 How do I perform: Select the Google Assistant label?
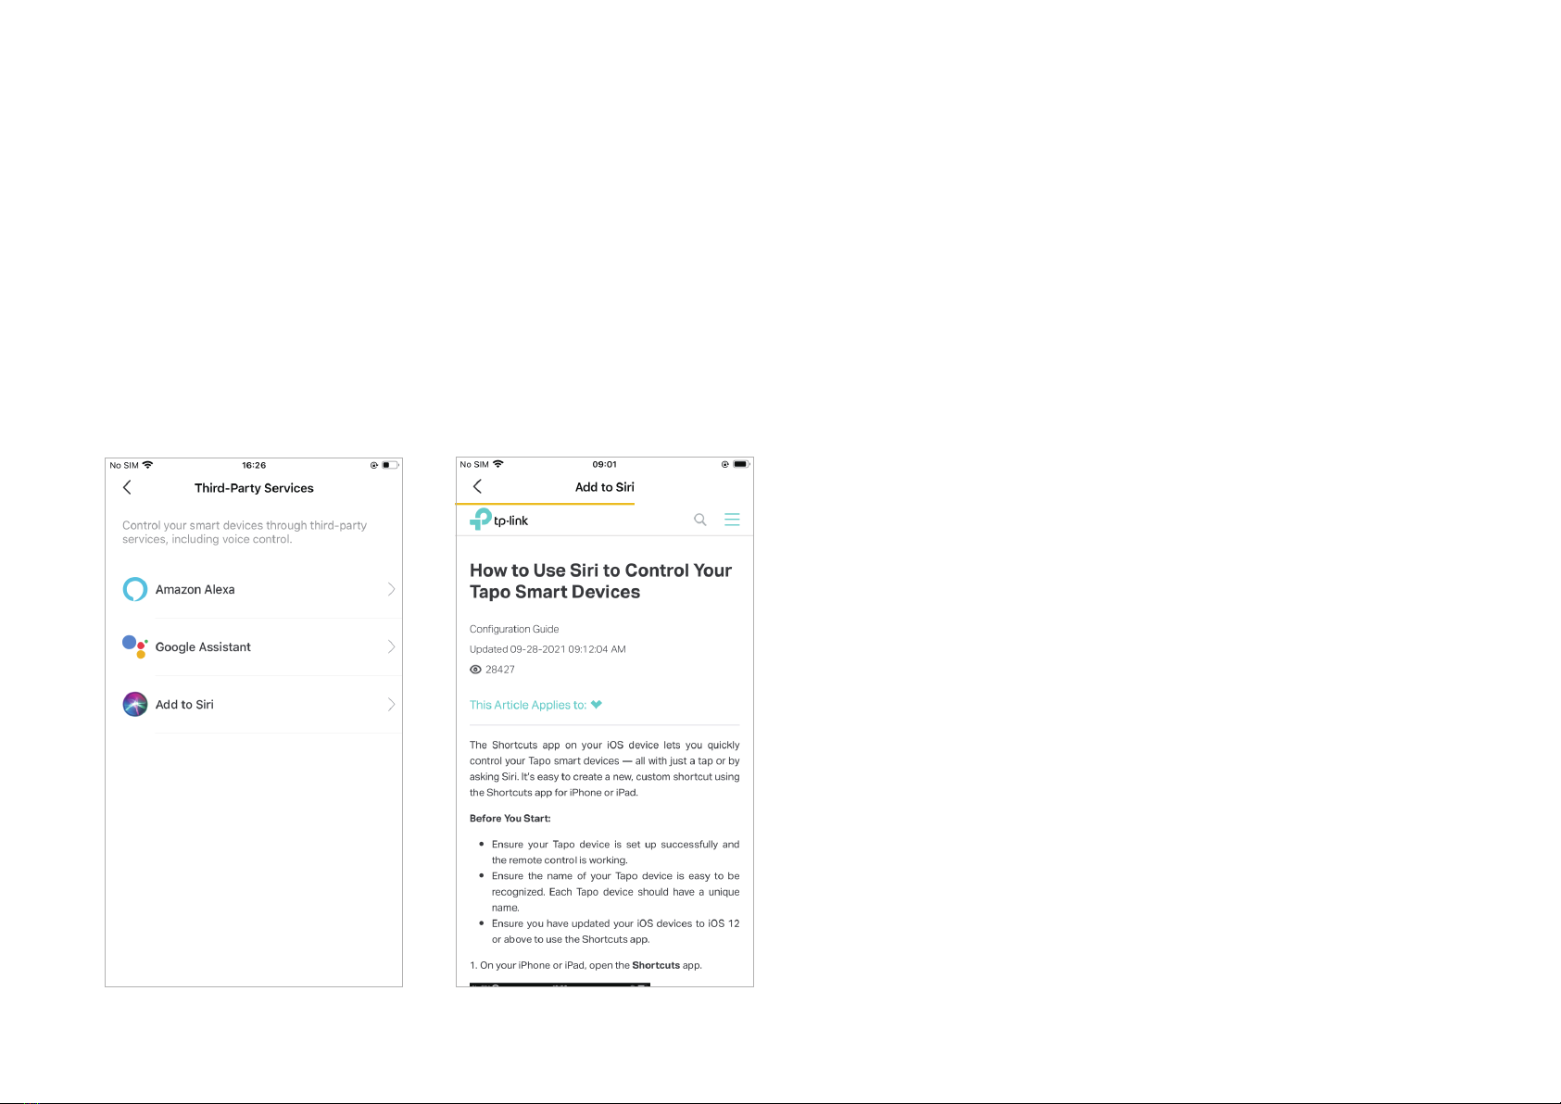(x=203, y=646)
